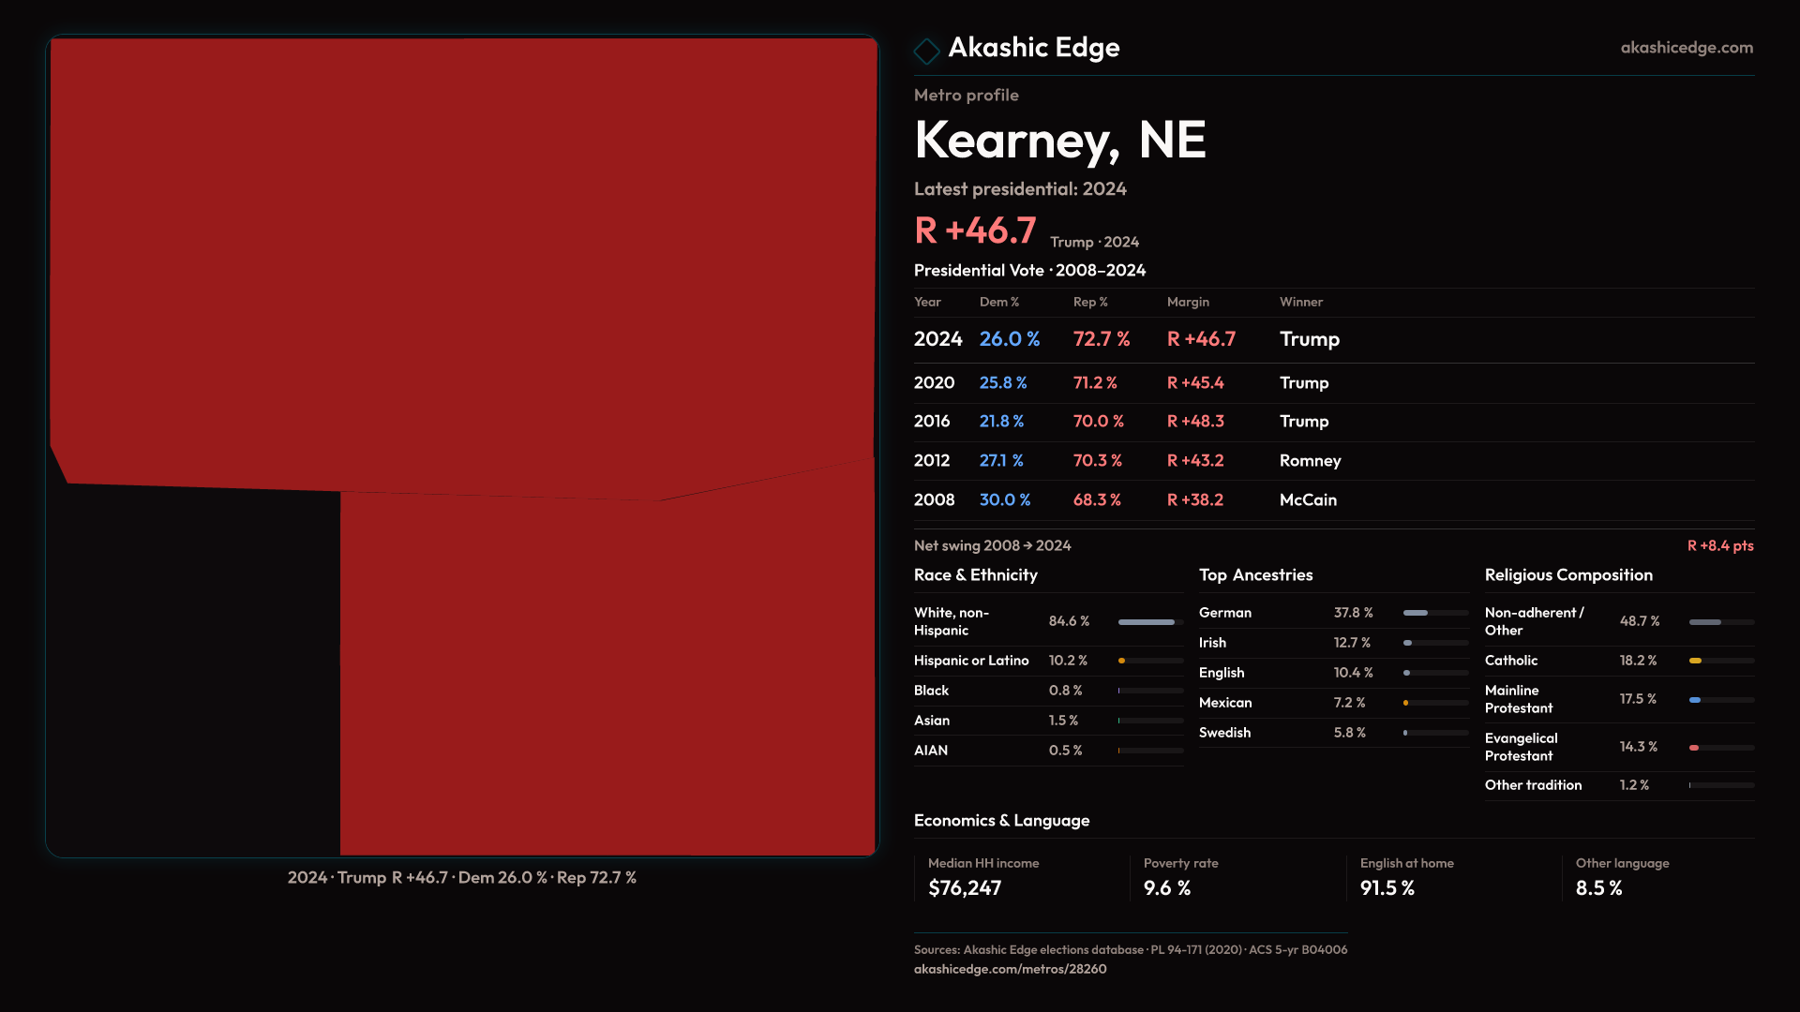
Task: Click the southeastern red map region
Action: pyautogui.click(x=607, y=675)
